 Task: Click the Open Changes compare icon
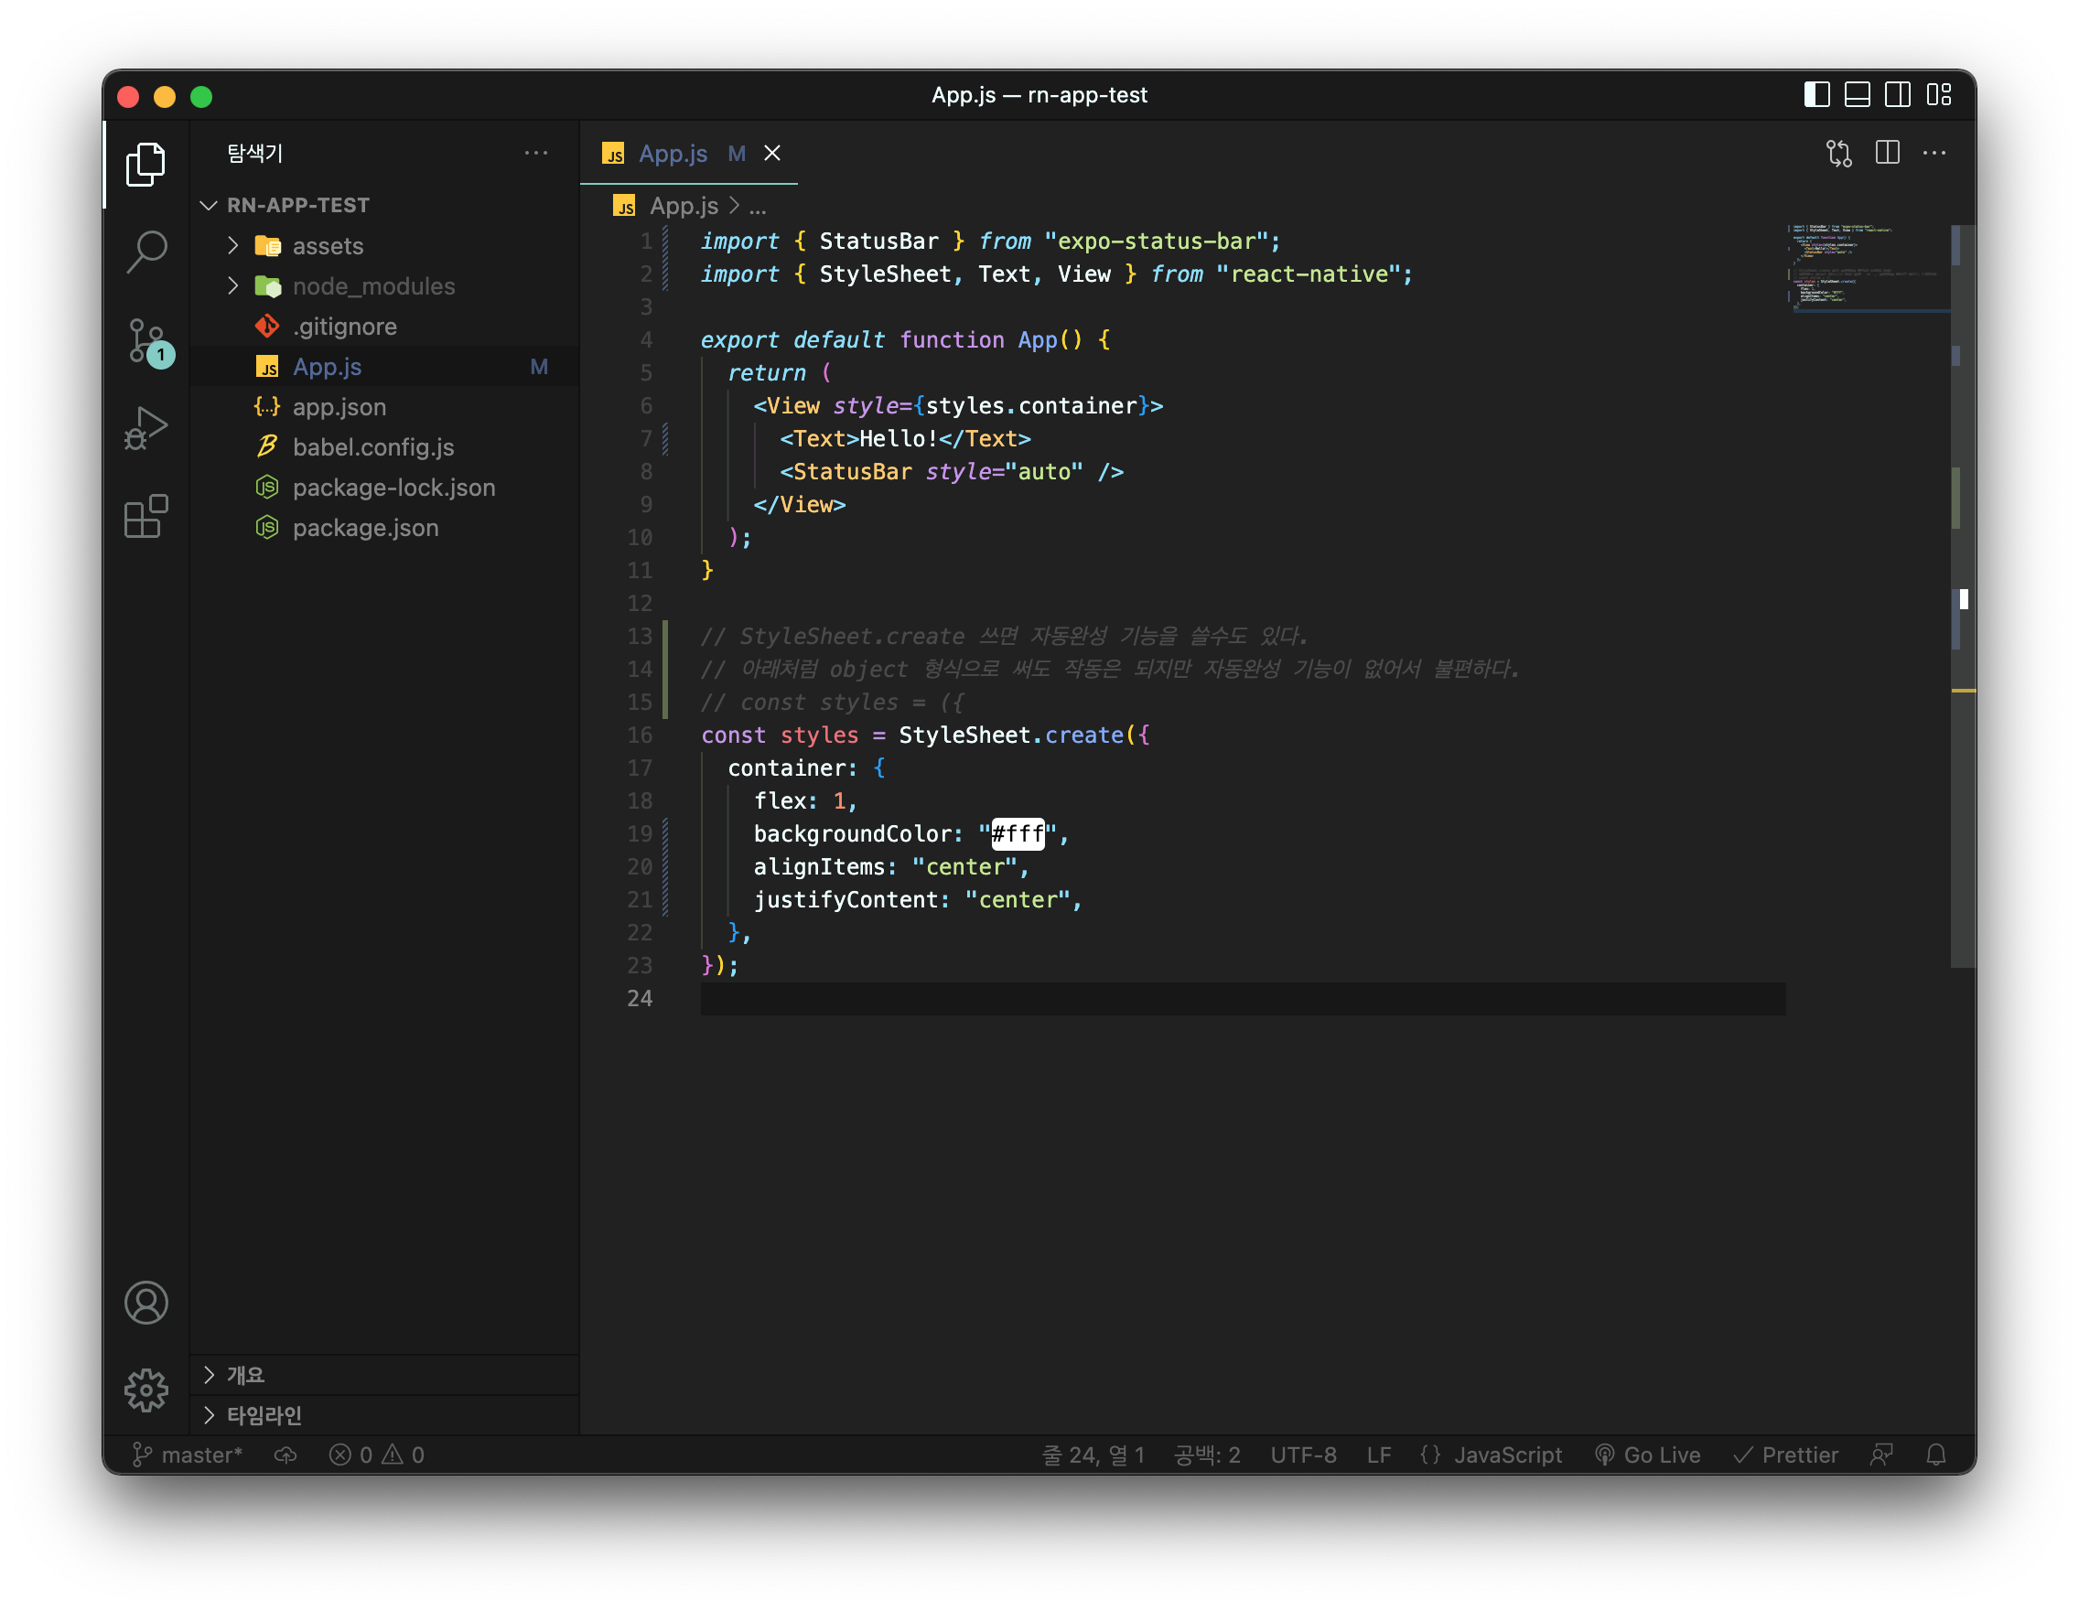point(1839,153)
